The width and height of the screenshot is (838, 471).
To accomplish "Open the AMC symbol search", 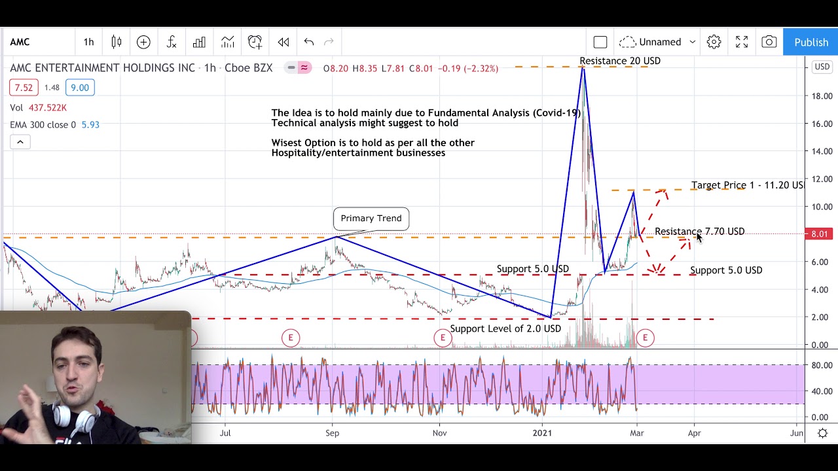I will [x=20, y=42].
